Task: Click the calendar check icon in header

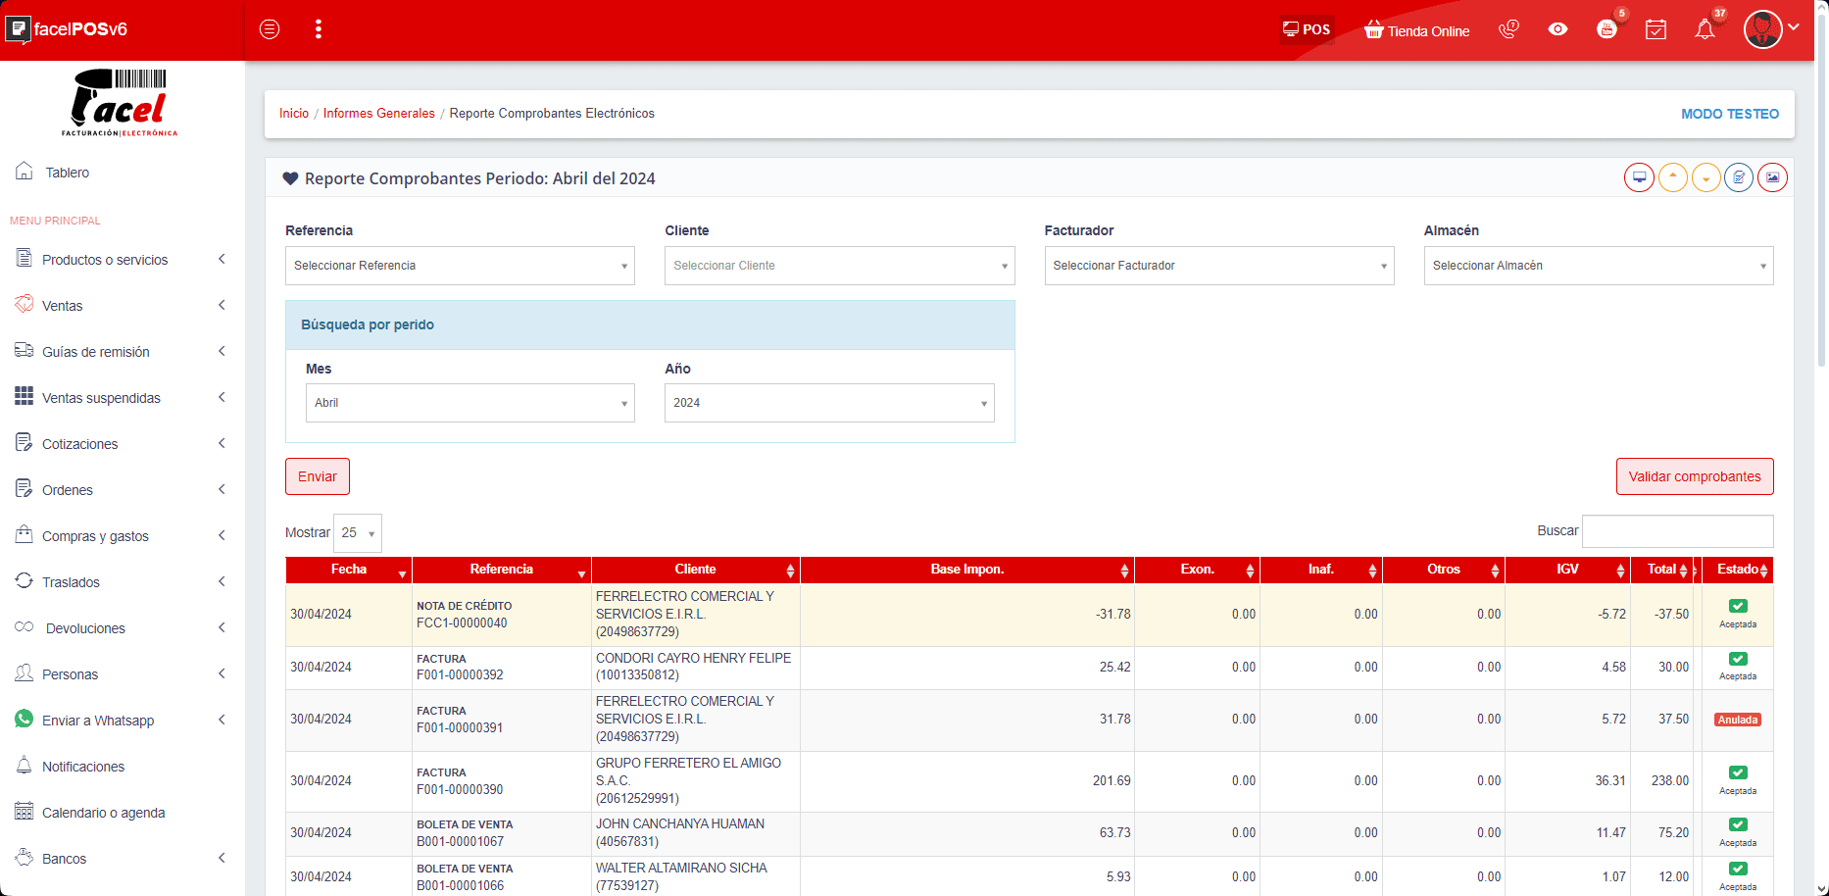Action: coord(1656,29)
